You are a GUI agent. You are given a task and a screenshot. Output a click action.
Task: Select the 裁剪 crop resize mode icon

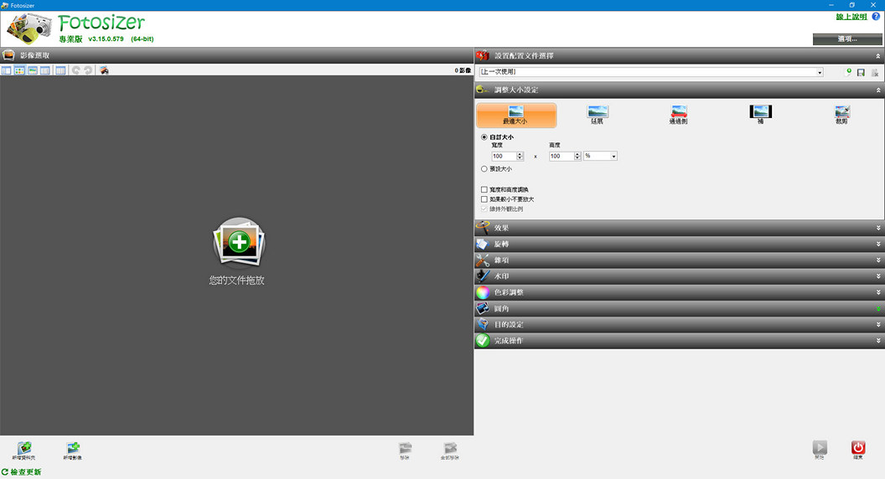click(x=841, y=112)
